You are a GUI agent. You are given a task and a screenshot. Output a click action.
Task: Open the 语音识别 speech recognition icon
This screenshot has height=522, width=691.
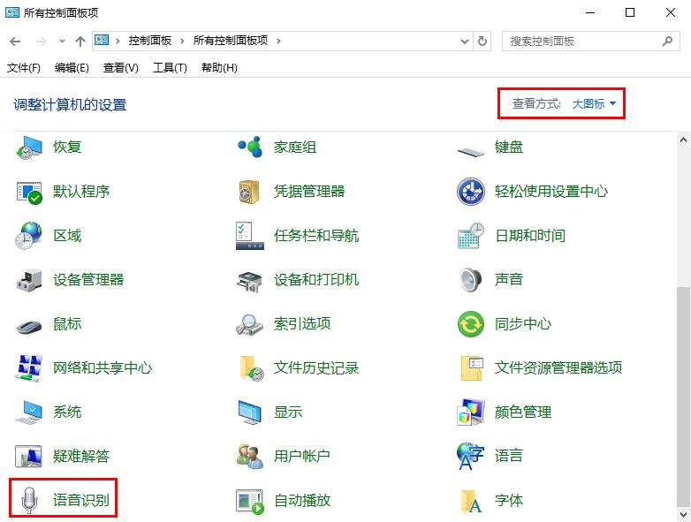[29, 500]
